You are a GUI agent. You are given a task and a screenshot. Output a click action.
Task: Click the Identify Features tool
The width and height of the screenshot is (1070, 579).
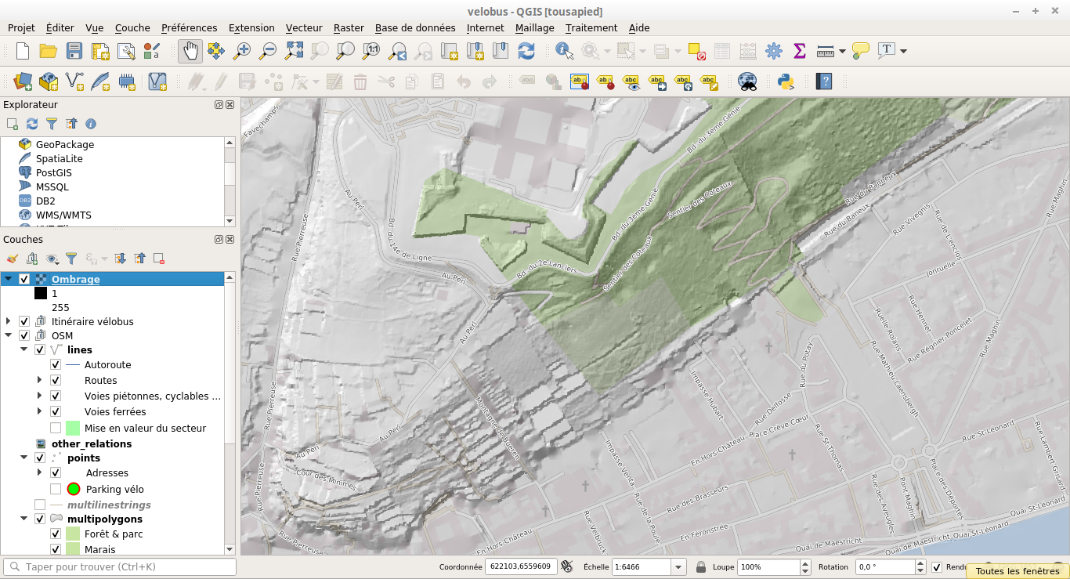point(564,51)
